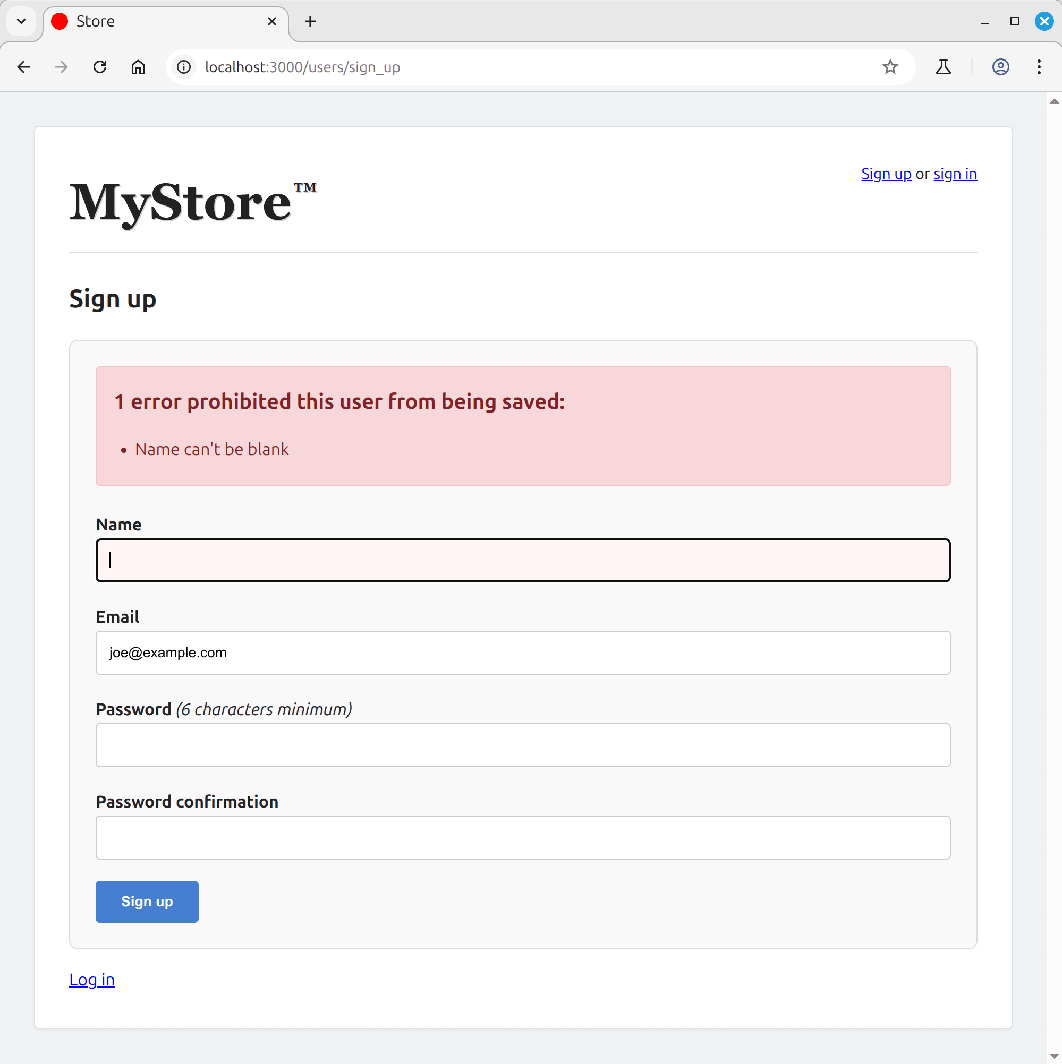Click the sign in header link
The width and height of the screenshot is (1062, 1064).
coord(955,174)
